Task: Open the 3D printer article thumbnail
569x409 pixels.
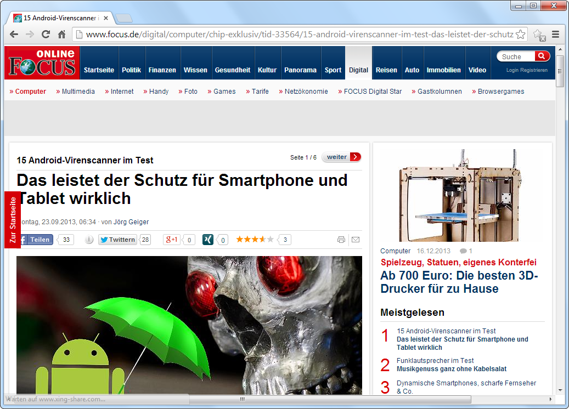Action: pos(462,195)
